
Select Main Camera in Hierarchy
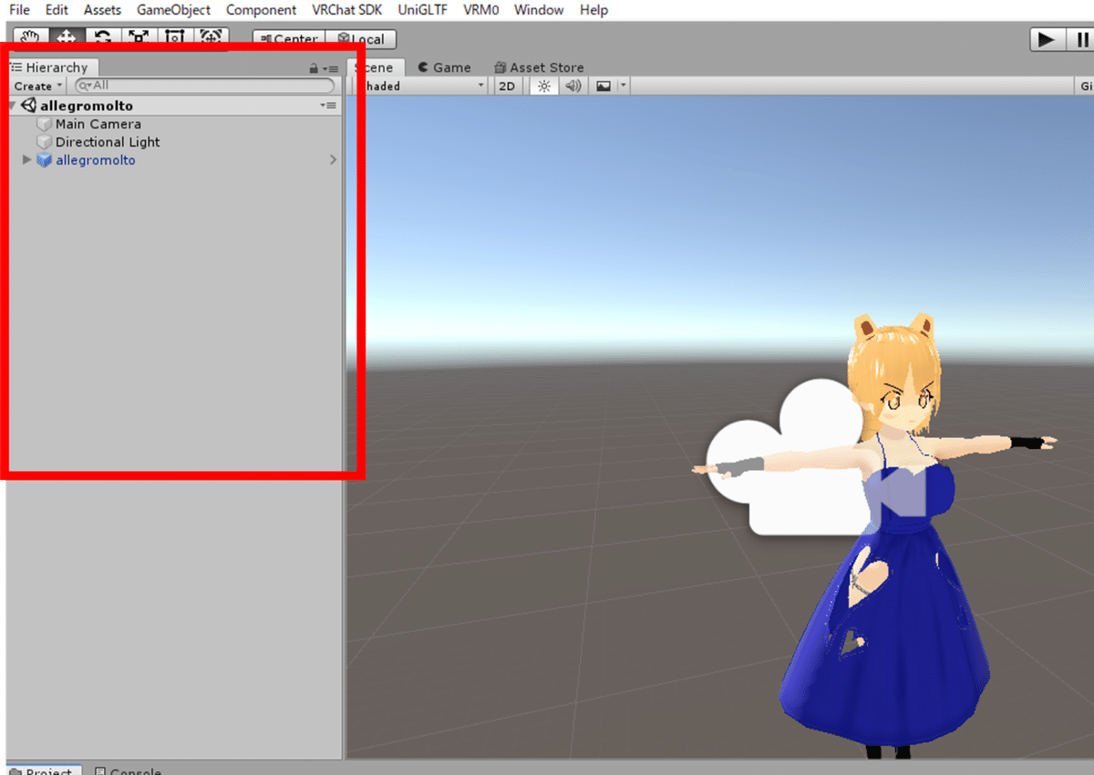98,124
